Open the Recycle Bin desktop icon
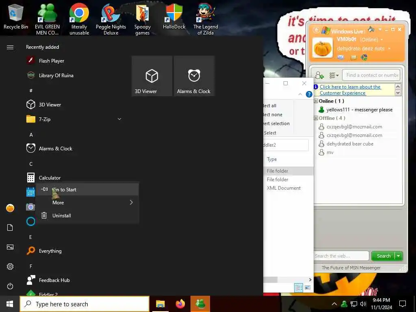 pos(16,17)
